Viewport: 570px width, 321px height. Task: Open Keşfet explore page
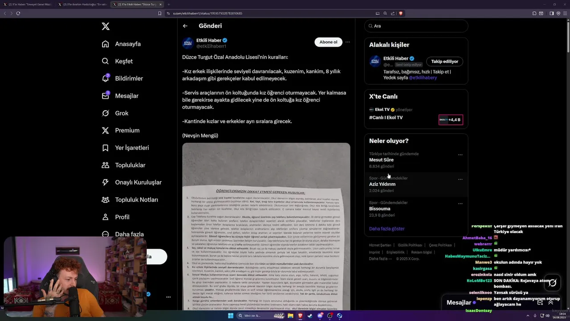118,61
